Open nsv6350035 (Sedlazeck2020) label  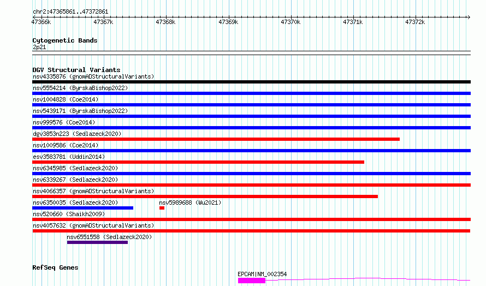[75, 202]
